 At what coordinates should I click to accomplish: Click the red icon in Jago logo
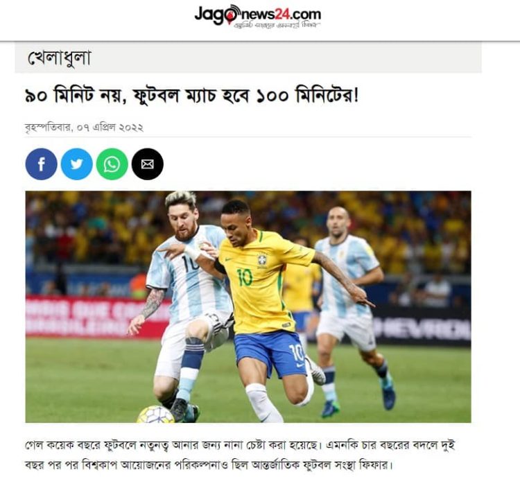(229, 15)
